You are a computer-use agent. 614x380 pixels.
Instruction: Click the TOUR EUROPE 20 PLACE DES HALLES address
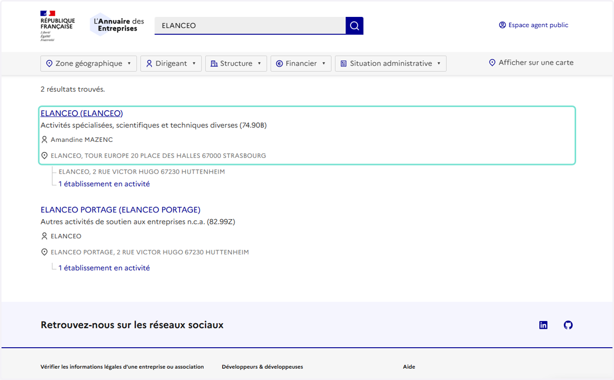click(x=158, y=156)
